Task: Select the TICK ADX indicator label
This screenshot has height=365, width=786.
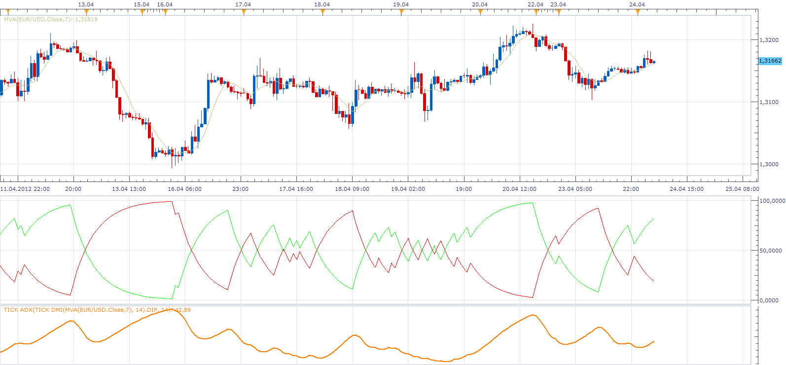Action: coord(97,310)
